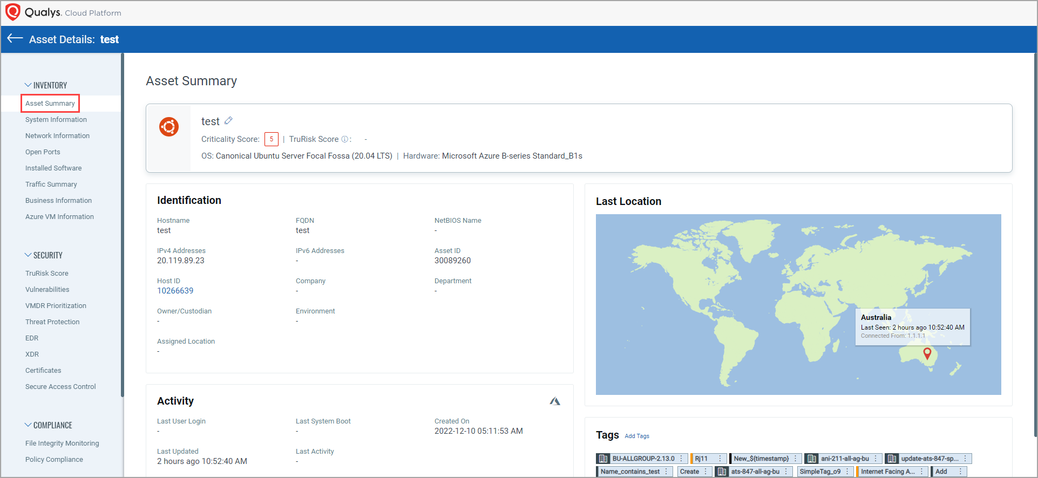This screenshot has width=1038, height=478.
Task: Click the Rj11 tag label
Action: [x=701, y=459]
